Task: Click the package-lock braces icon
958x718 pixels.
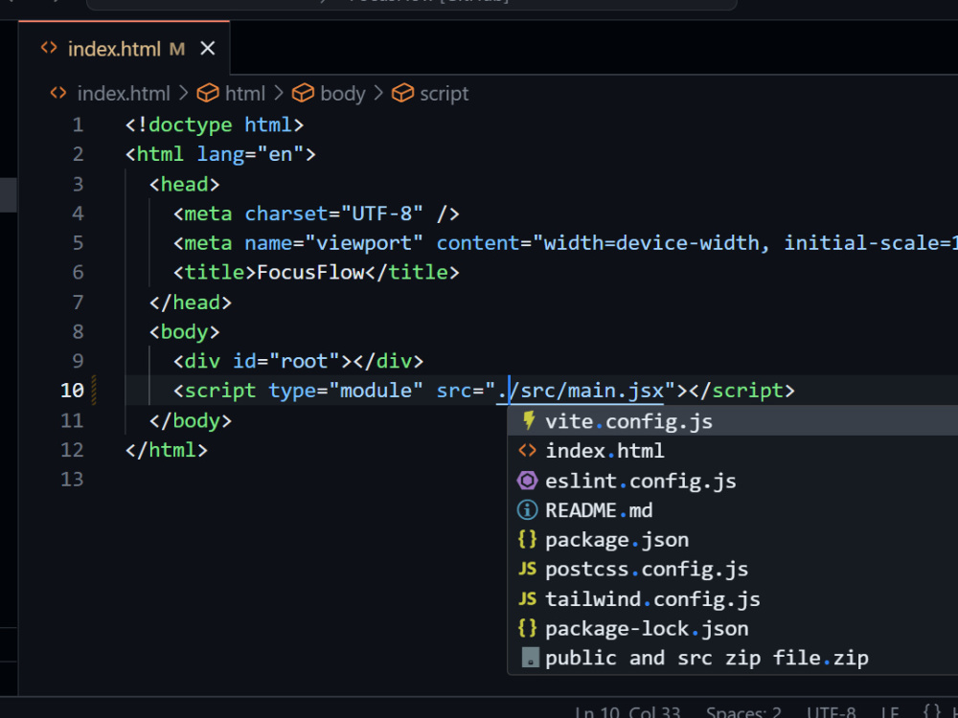Action: point(527,628)
